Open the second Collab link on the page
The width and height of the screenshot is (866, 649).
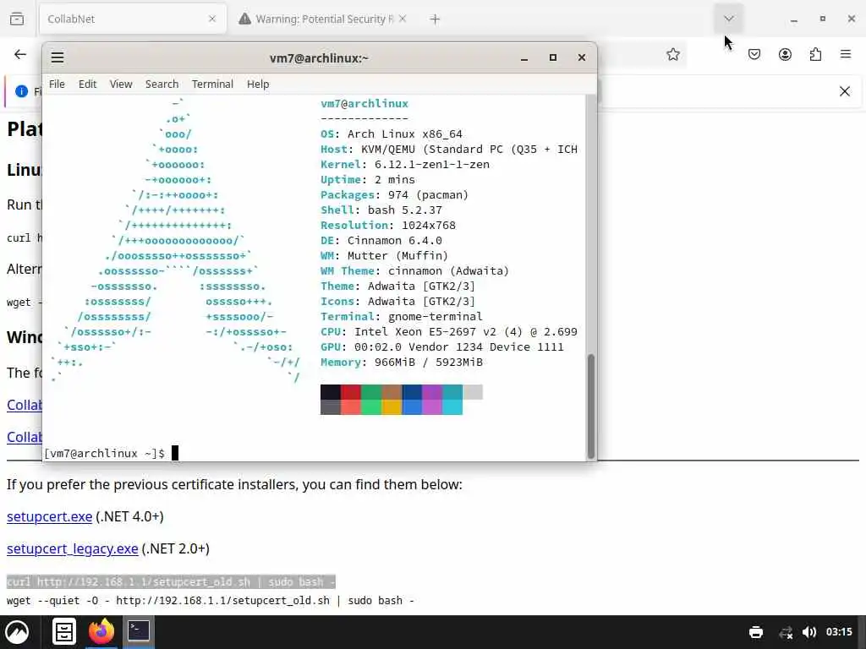click(25, 437)
